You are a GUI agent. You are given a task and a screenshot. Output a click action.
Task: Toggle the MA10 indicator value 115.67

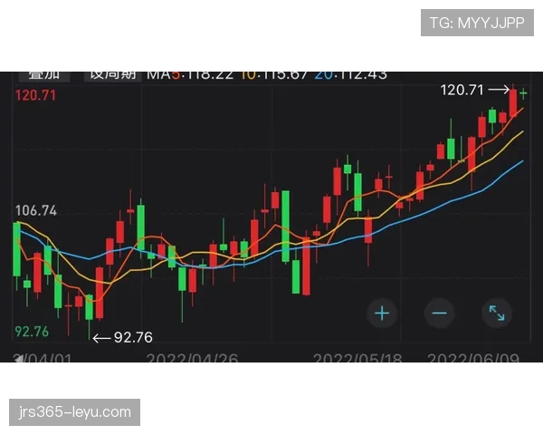274,73
